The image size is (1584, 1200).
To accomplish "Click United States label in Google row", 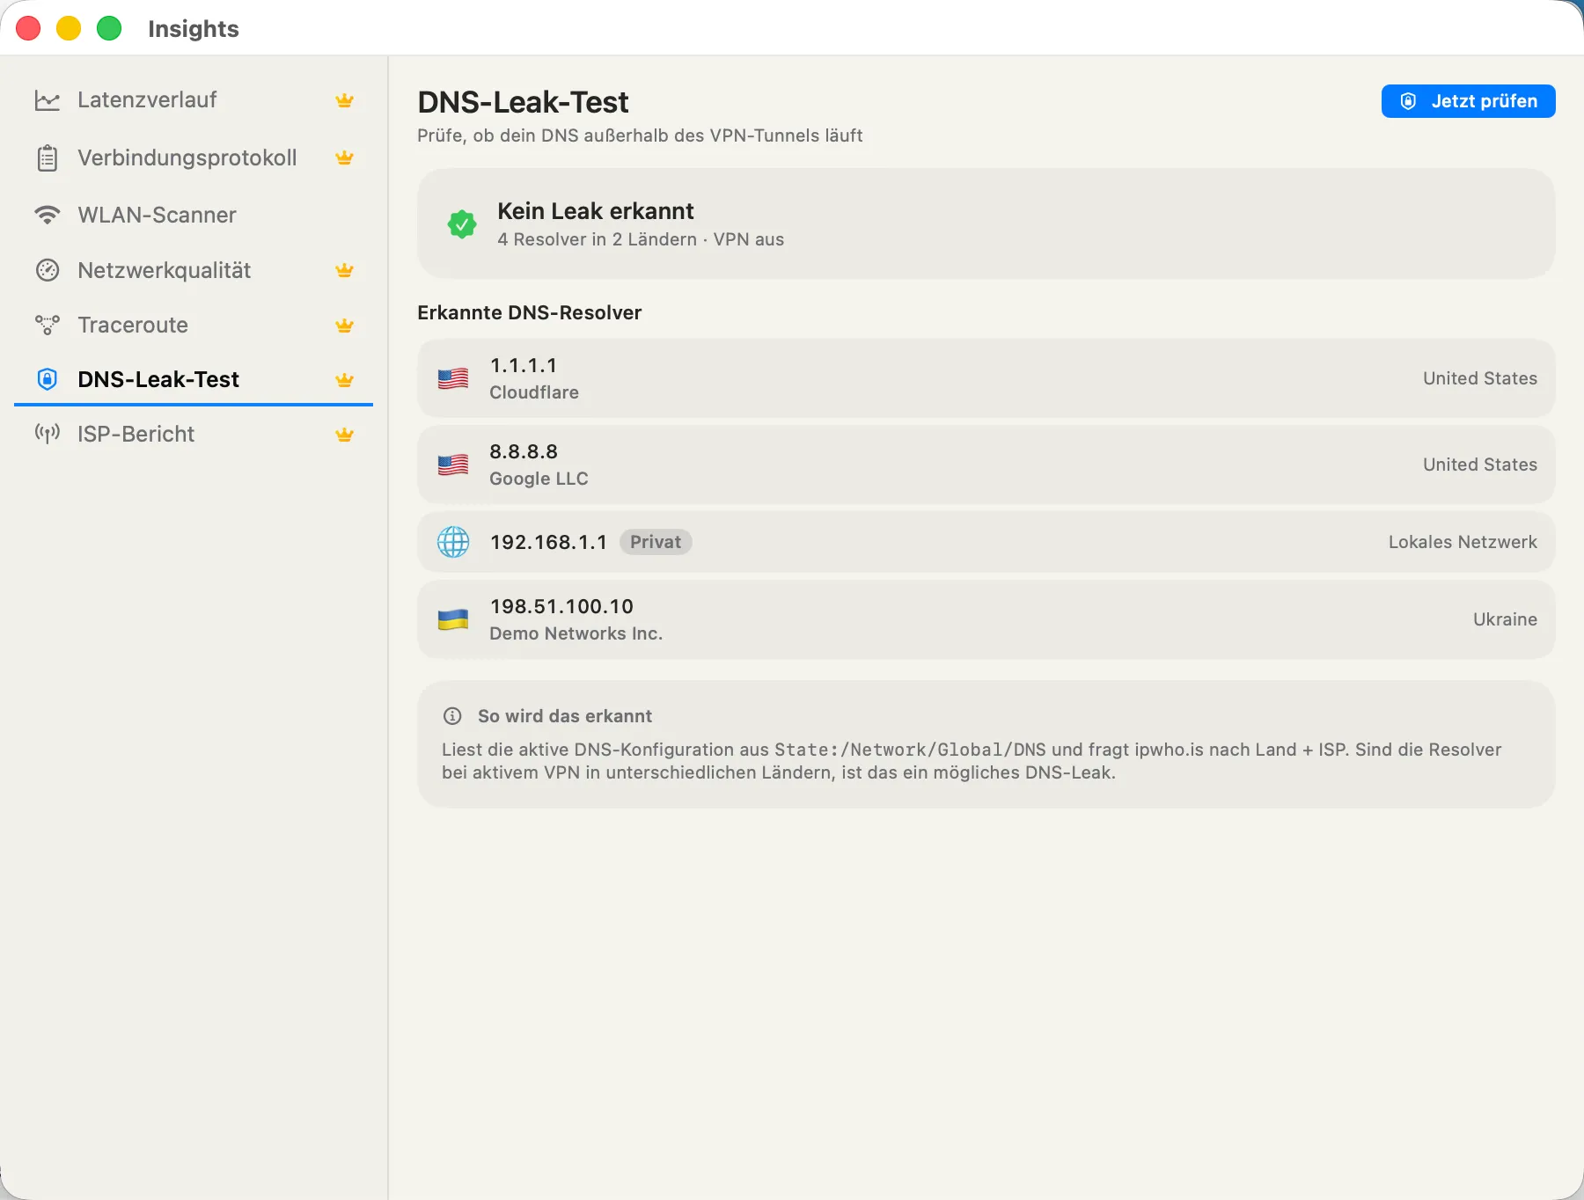I will coord(1480,465).
